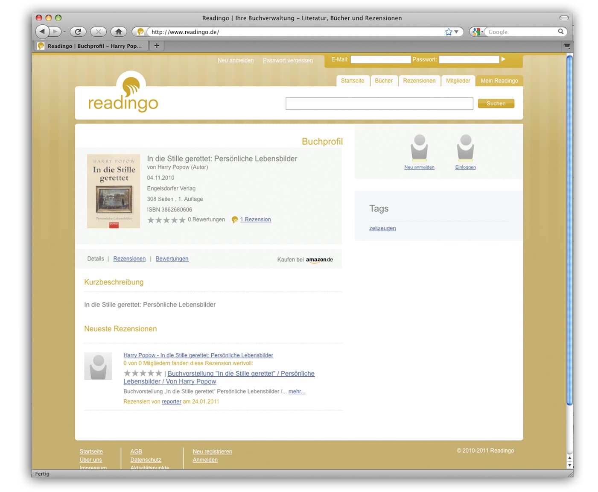Submit login with the white arrow icon

tap(503, 59)
